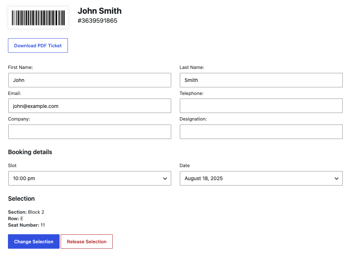Click the Booking details heading
355x257 pixels.
click(30, 152)
